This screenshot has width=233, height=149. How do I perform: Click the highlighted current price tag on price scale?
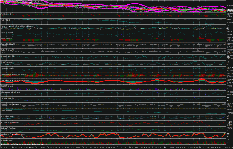point(230,10)
